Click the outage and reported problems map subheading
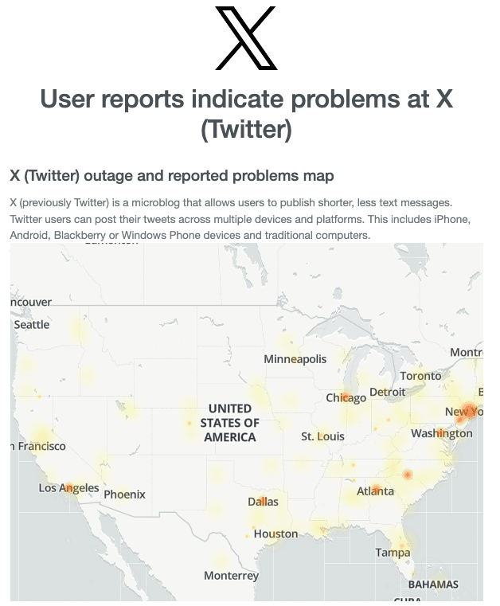Screen dimensions: 500x606 point(171,175)
